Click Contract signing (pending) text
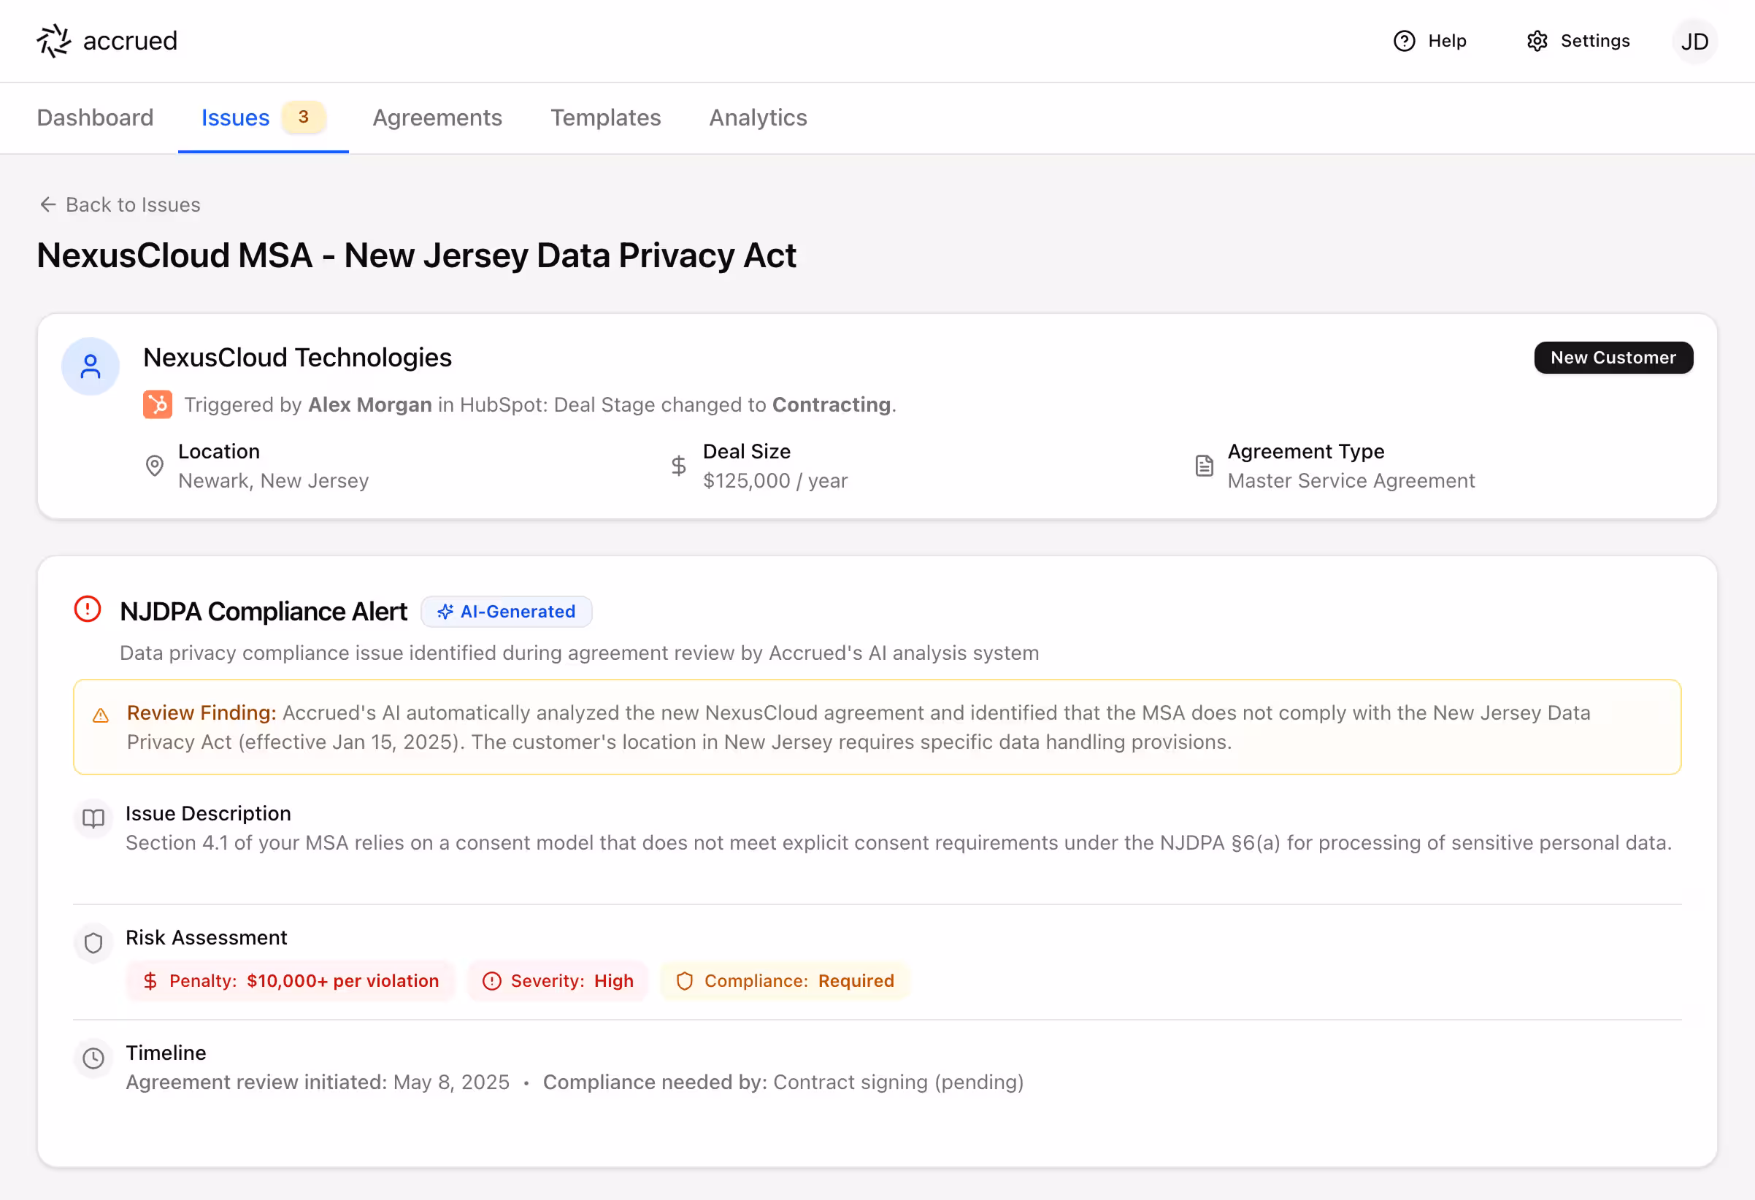Viewport: 1755px width, 1200px height. 899,1083
